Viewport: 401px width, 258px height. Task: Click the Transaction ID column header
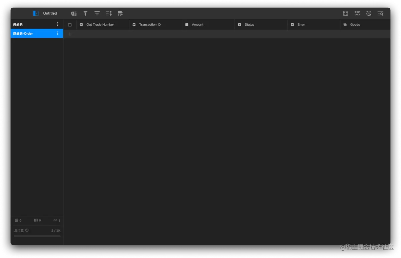point(156,24)
